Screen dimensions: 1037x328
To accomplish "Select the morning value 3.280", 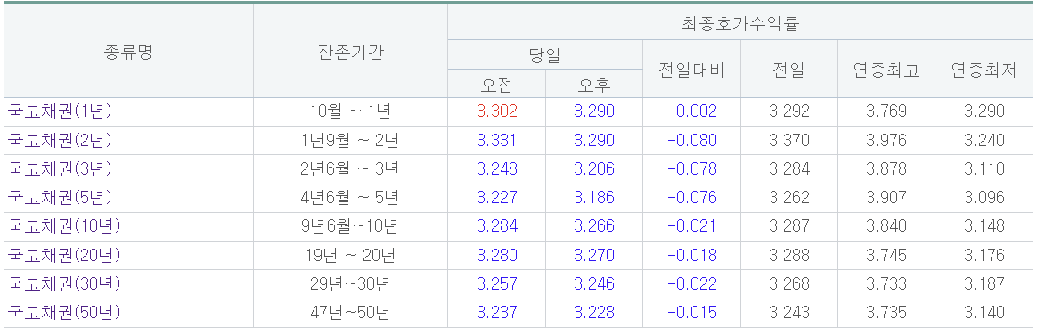I will [497, 255].
